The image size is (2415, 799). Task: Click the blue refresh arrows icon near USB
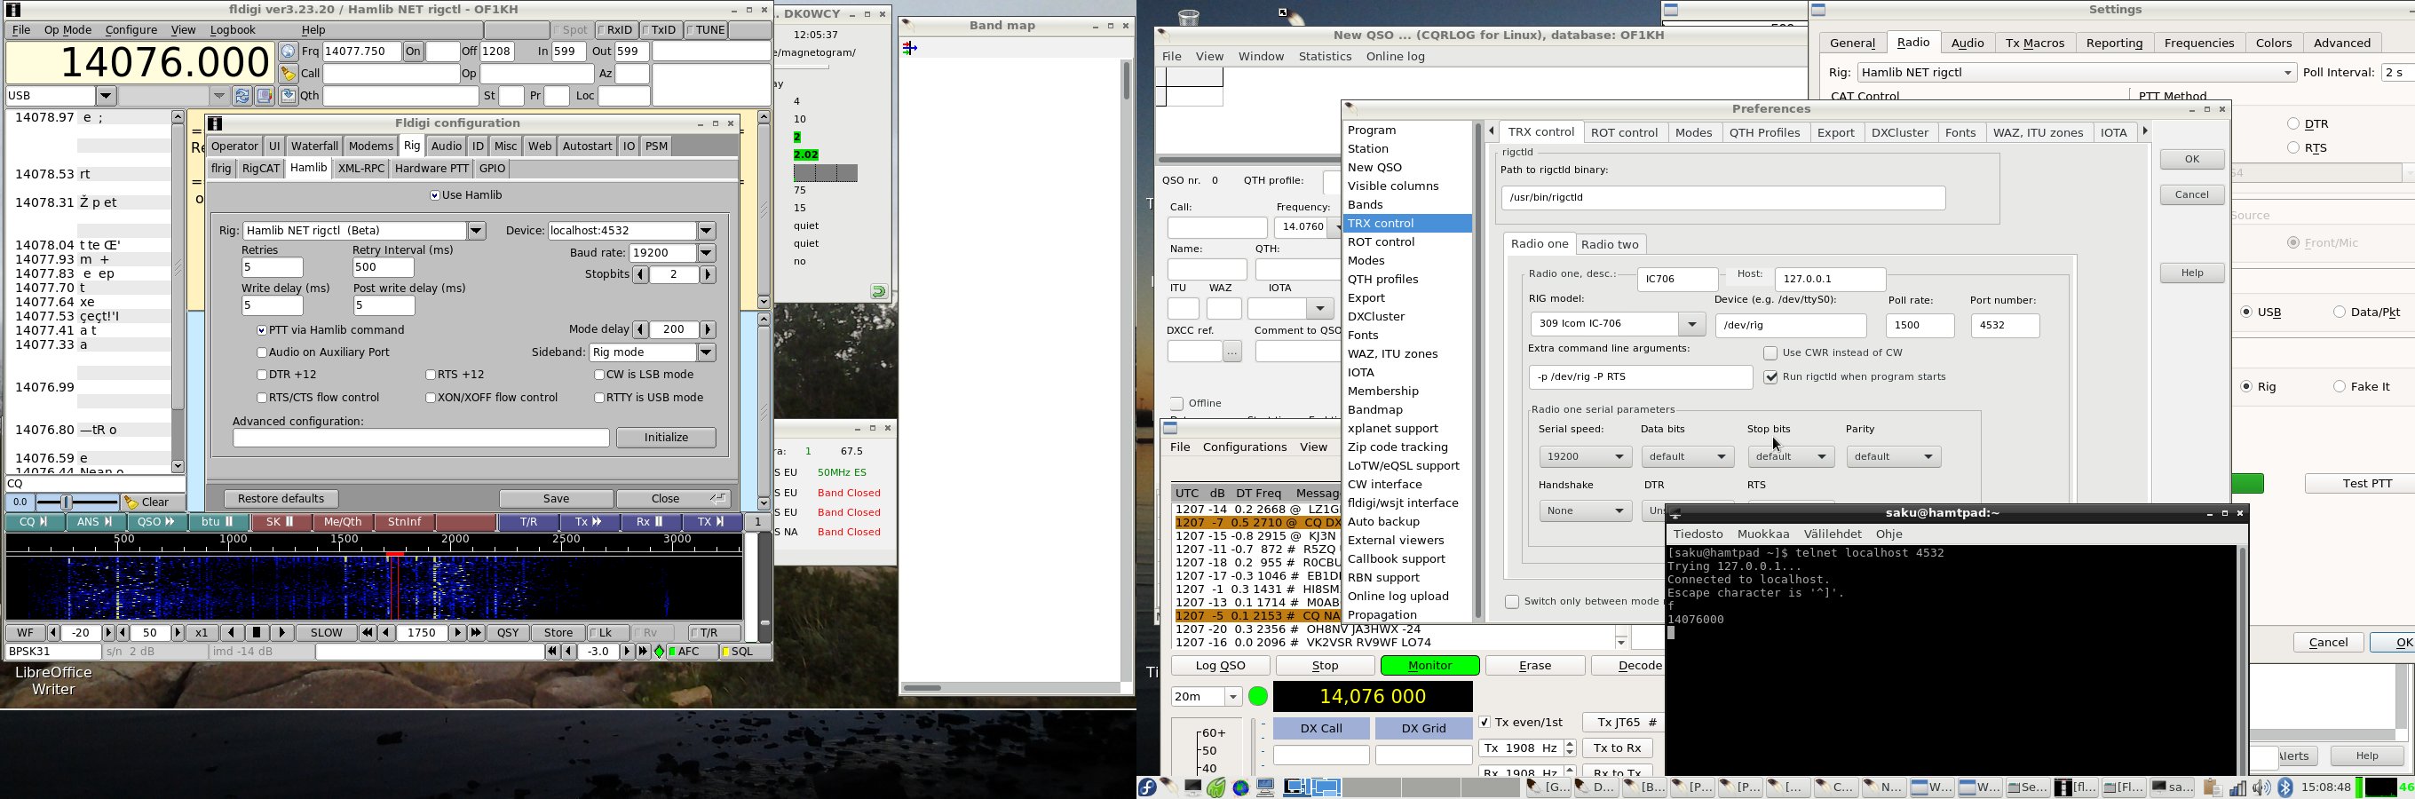coord(242,96)
